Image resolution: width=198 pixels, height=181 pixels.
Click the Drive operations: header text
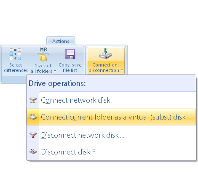click(x=57, y=83)
